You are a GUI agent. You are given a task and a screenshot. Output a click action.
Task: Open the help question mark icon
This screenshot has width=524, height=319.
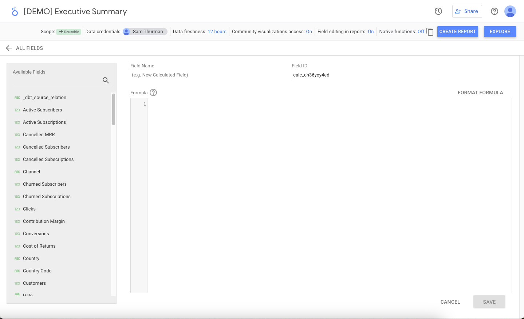coord(495,11)
